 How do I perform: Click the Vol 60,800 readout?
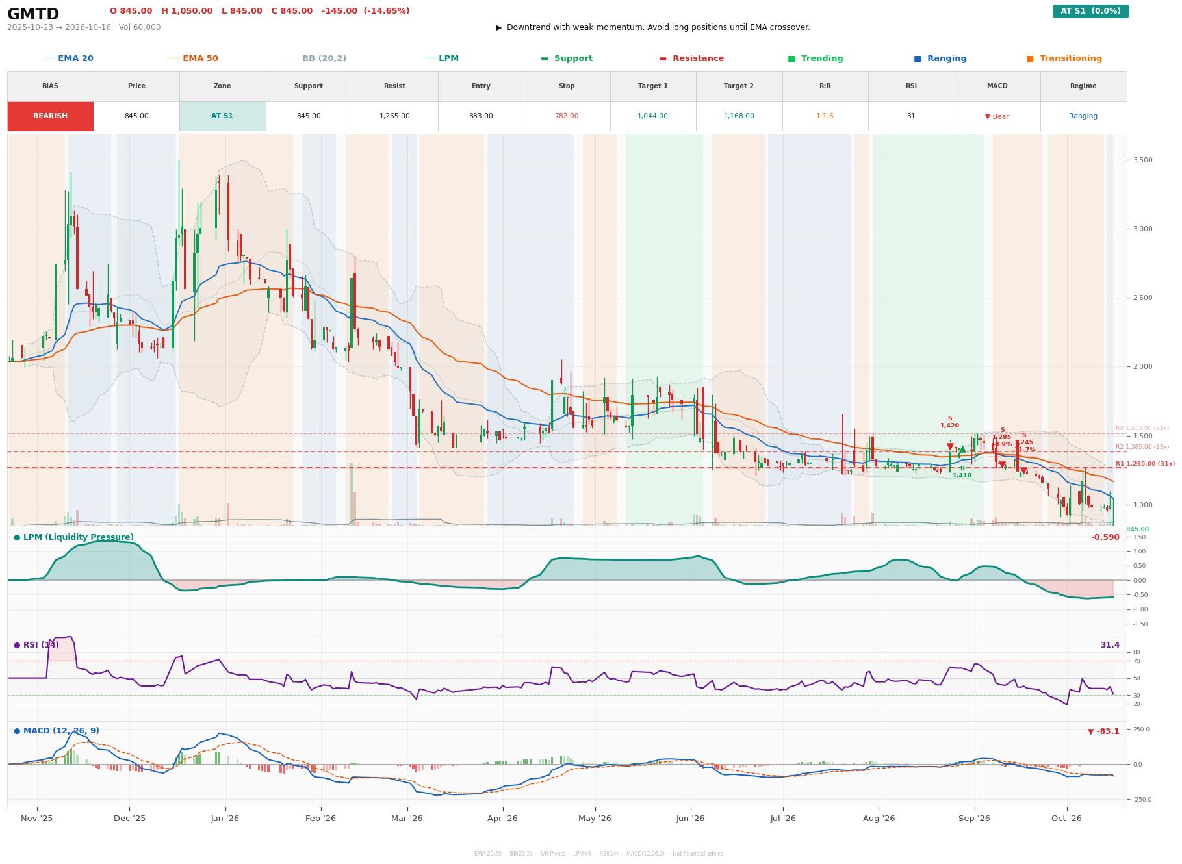pyautogui.click(x=140, y=27)
